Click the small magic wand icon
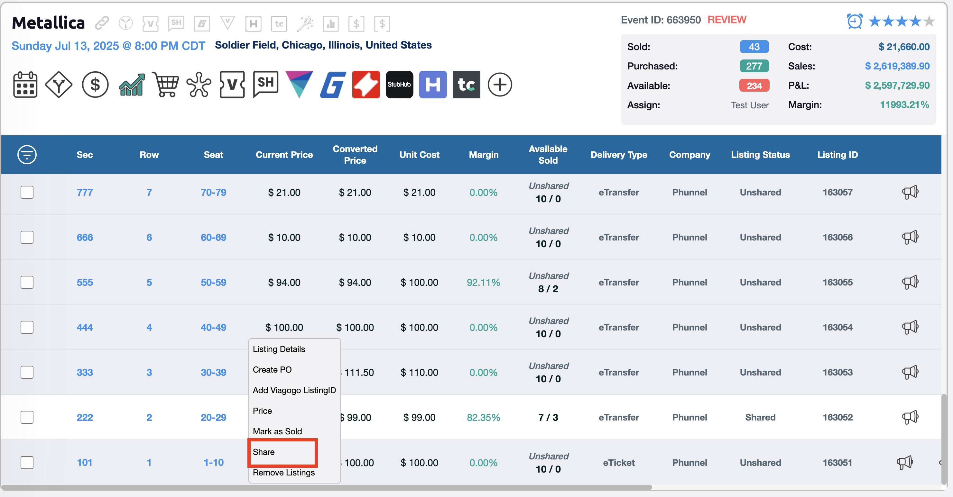The height and width of the screenshot is (497, 953). tap(305, 24)
